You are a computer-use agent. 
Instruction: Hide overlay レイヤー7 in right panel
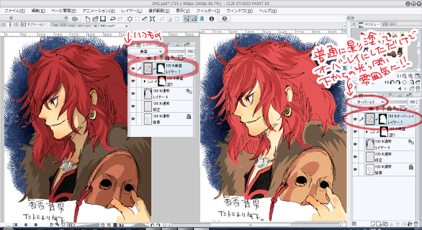[355, 119]
